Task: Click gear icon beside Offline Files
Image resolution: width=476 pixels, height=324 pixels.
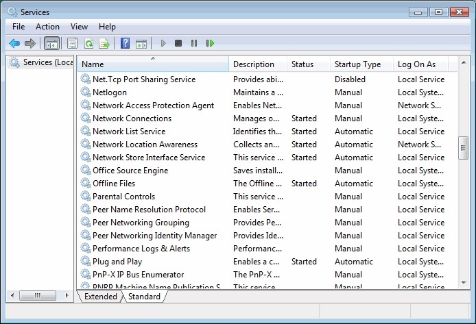Action: [86, 184]
